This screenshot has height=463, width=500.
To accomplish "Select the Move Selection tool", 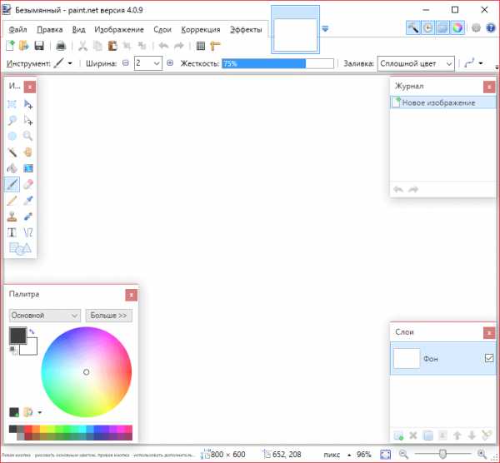I will pyautogui.click(x=28, y=121).
